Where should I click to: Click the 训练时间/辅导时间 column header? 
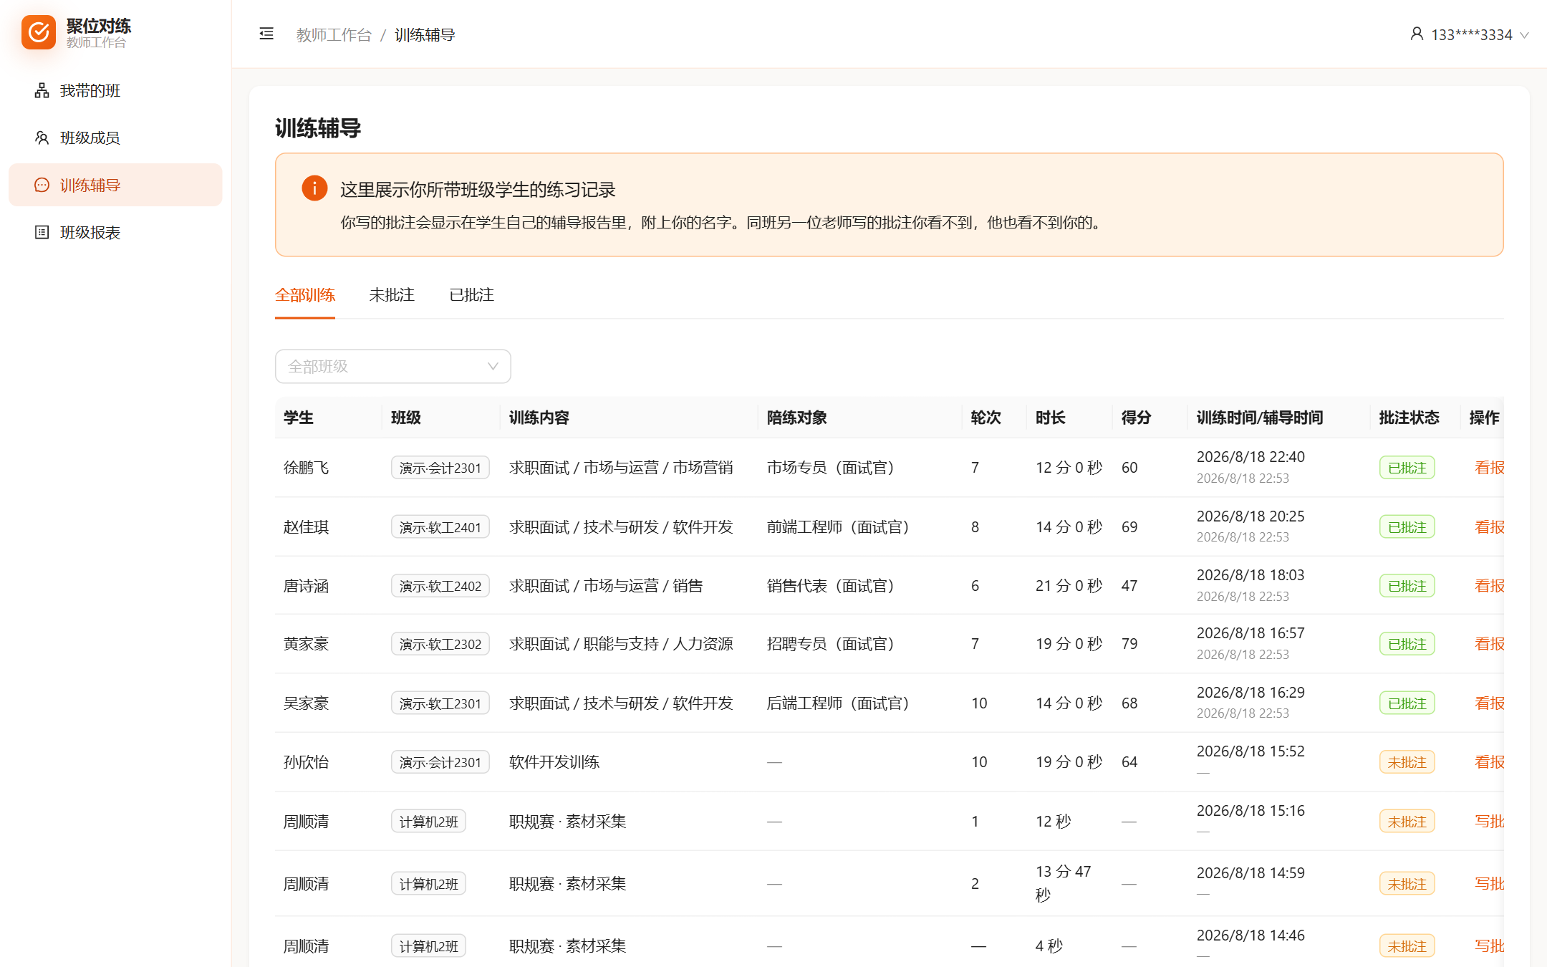click(1260, 418)
